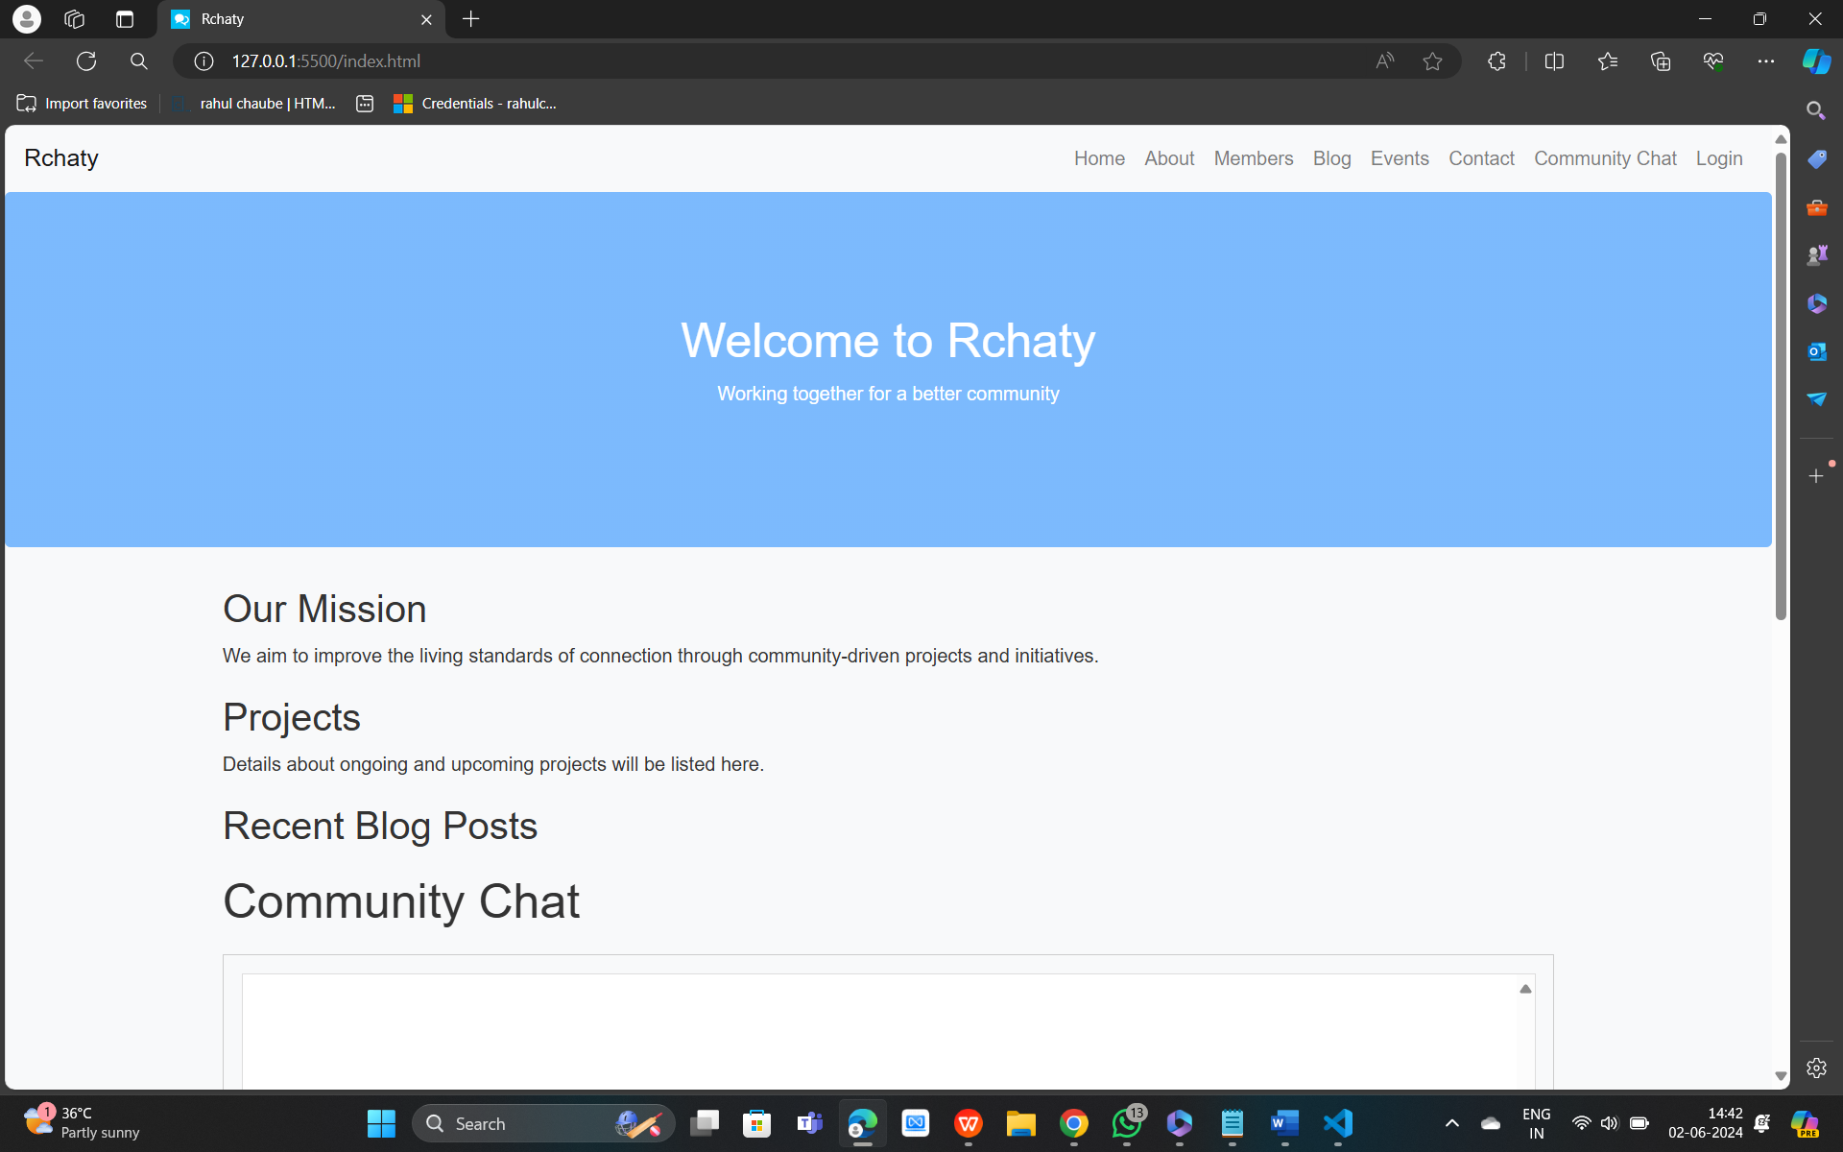Open browser Settings and more menu
The width and height of the screenshot is (1843, 1152).
[x=1765, y=61]
